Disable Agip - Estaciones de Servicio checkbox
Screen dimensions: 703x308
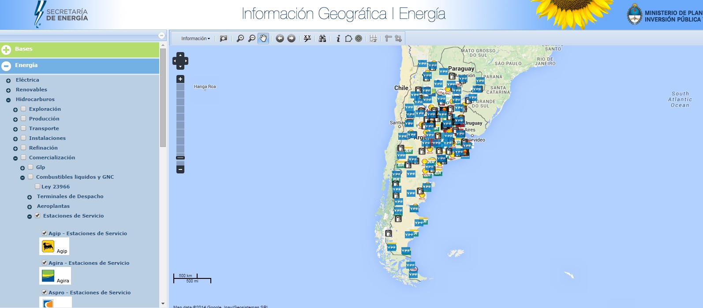(x=45, y=233)
